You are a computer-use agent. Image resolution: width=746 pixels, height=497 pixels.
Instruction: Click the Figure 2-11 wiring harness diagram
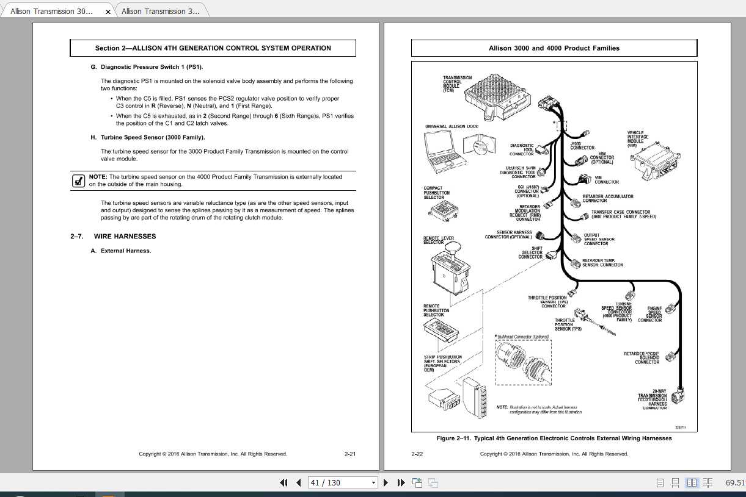pos(554,244)
